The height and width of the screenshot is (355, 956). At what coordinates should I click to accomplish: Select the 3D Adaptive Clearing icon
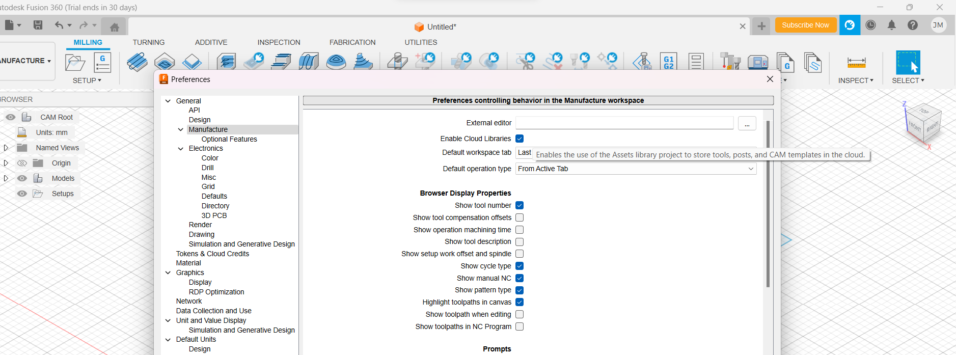(x=226, y=62)
